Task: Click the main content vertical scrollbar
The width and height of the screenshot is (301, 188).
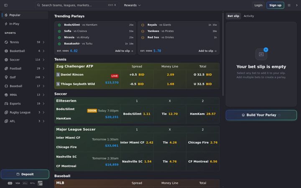Action: pyautogui.click(x=223, y=54)
